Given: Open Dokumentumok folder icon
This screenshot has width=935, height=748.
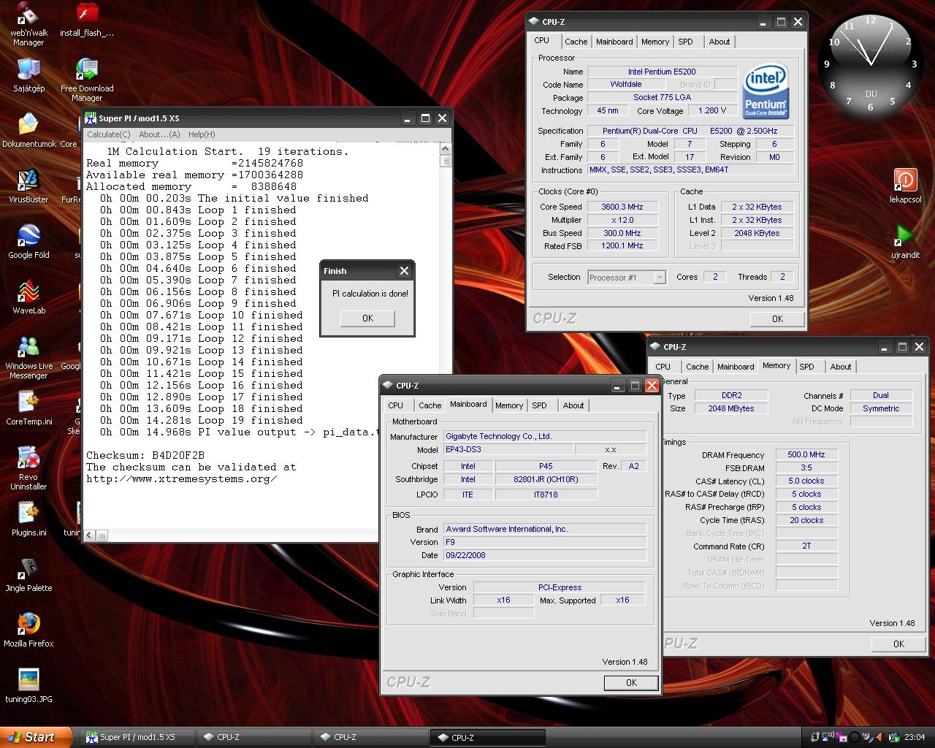Looking at the screenshot, I should pos(28,131).
